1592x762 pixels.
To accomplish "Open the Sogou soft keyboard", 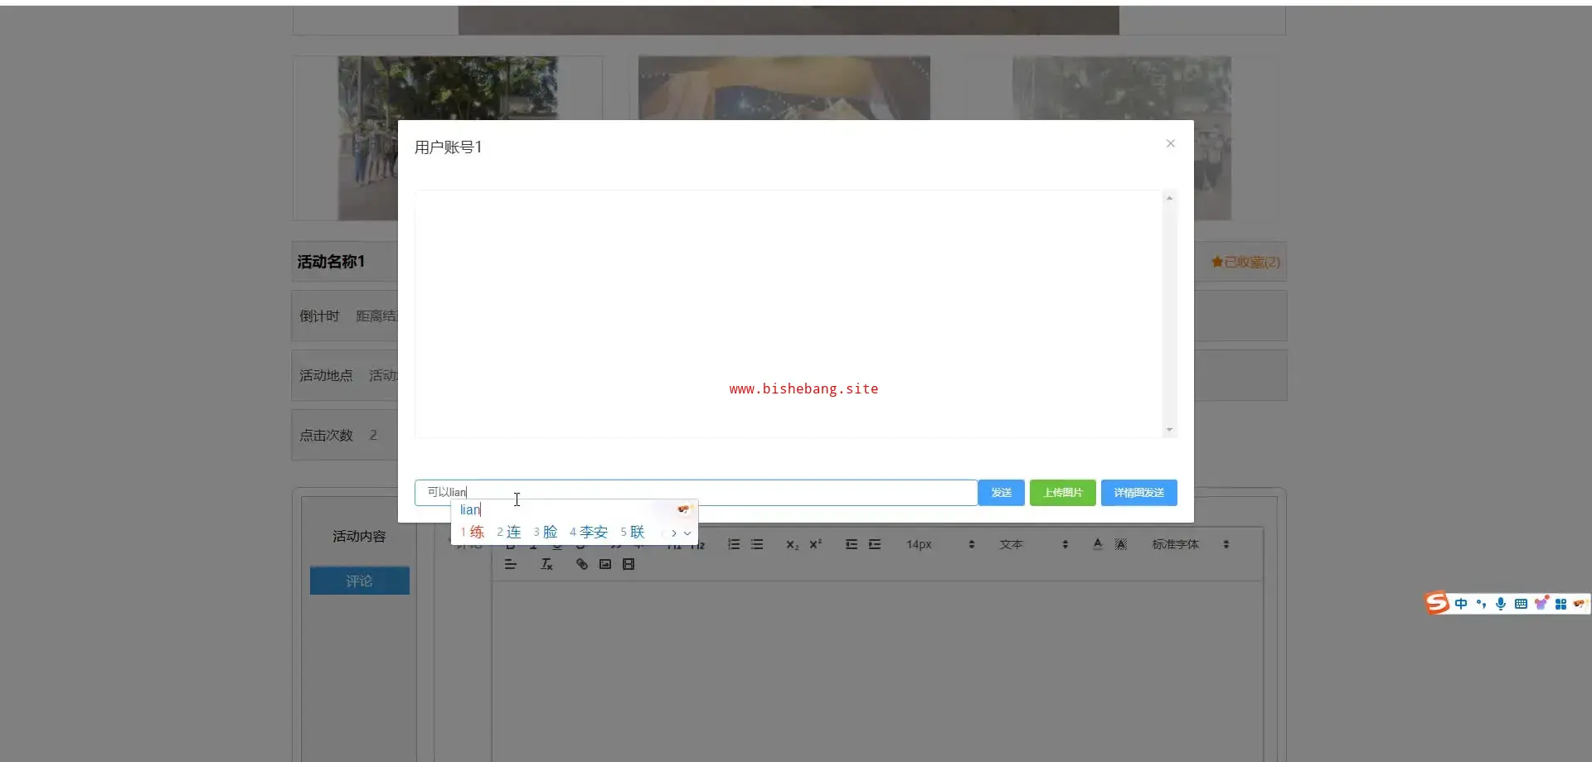I will [x=1521, y=604].
